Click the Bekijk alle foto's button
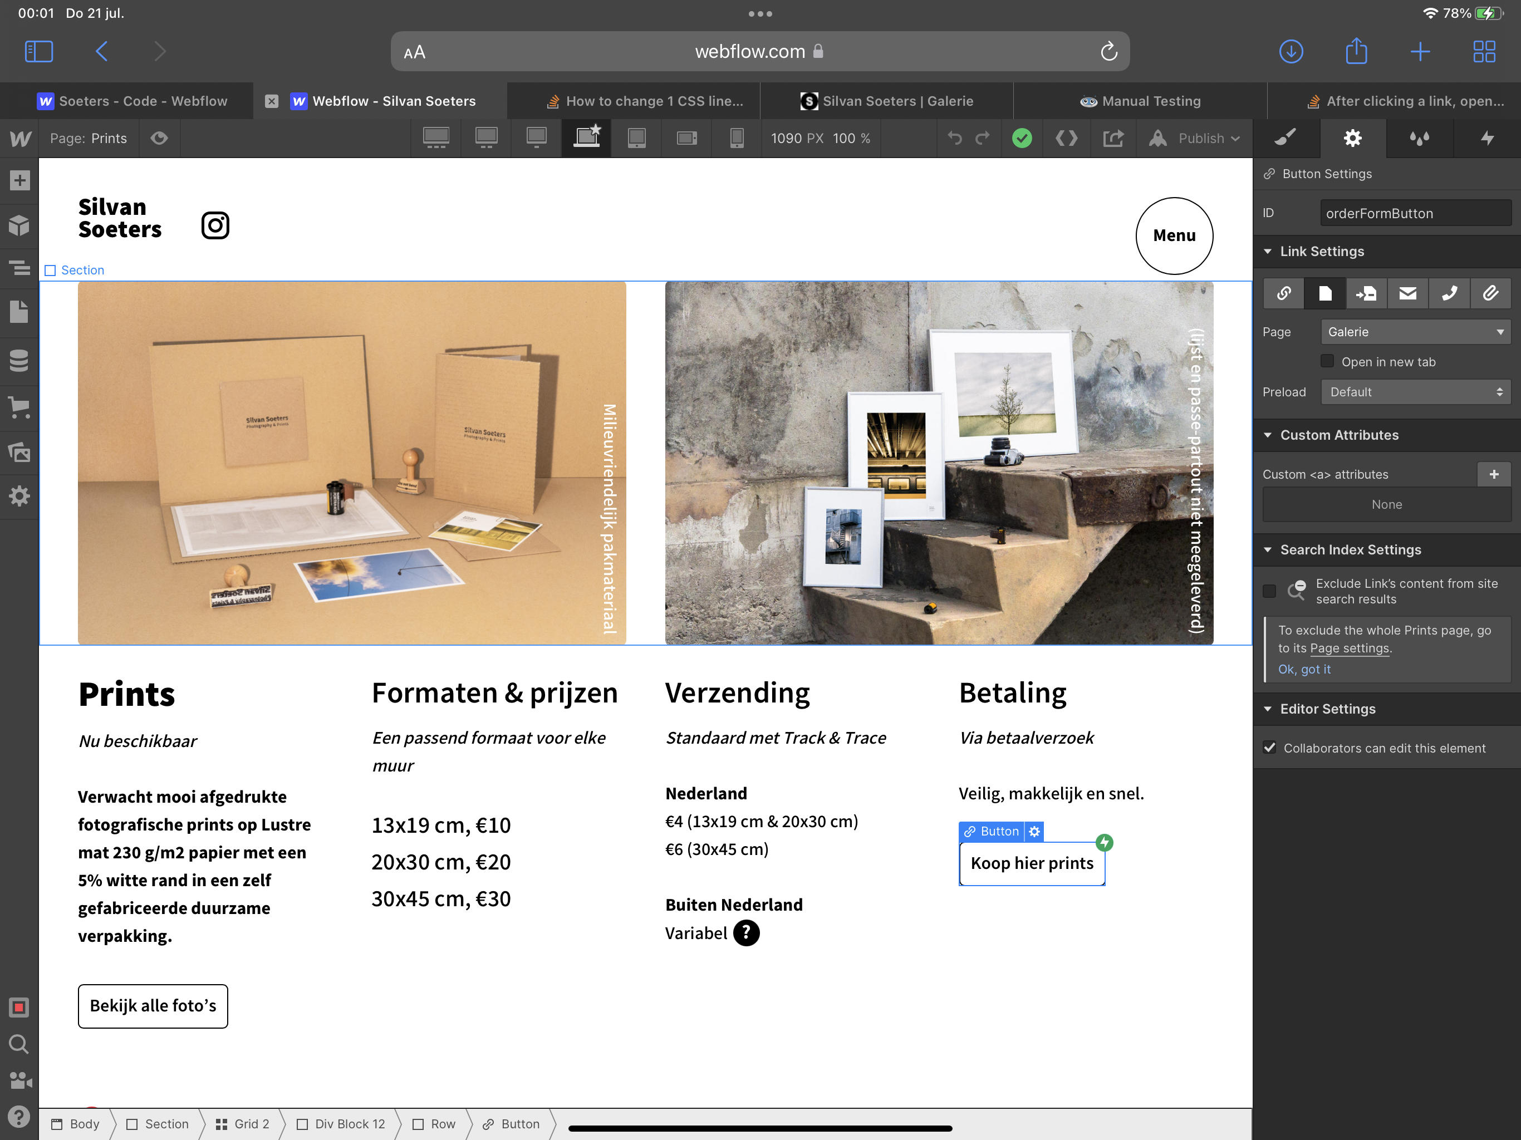Screen dimensions: 1521x1140 tap(153, 1006)
